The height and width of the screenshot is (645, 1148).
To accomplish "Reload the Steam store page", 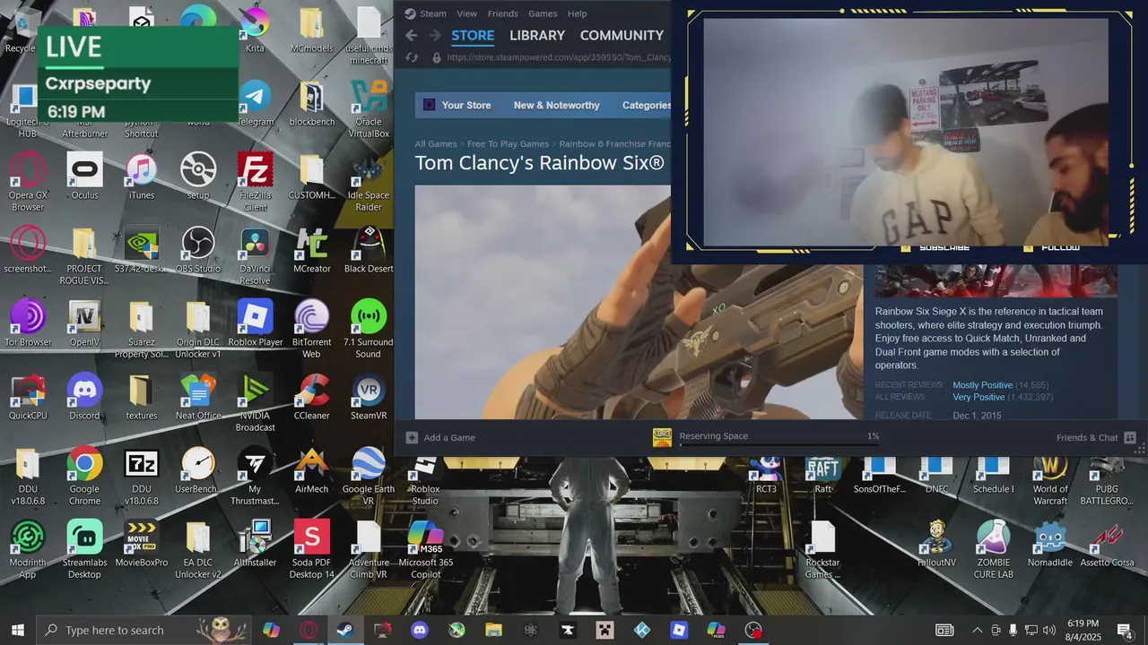I will (x=412, y=57).
